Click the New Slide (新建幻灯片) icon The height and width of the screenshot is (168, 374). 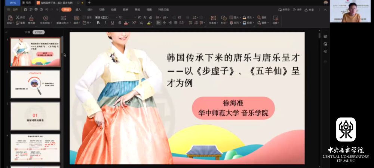click(63, 18)
